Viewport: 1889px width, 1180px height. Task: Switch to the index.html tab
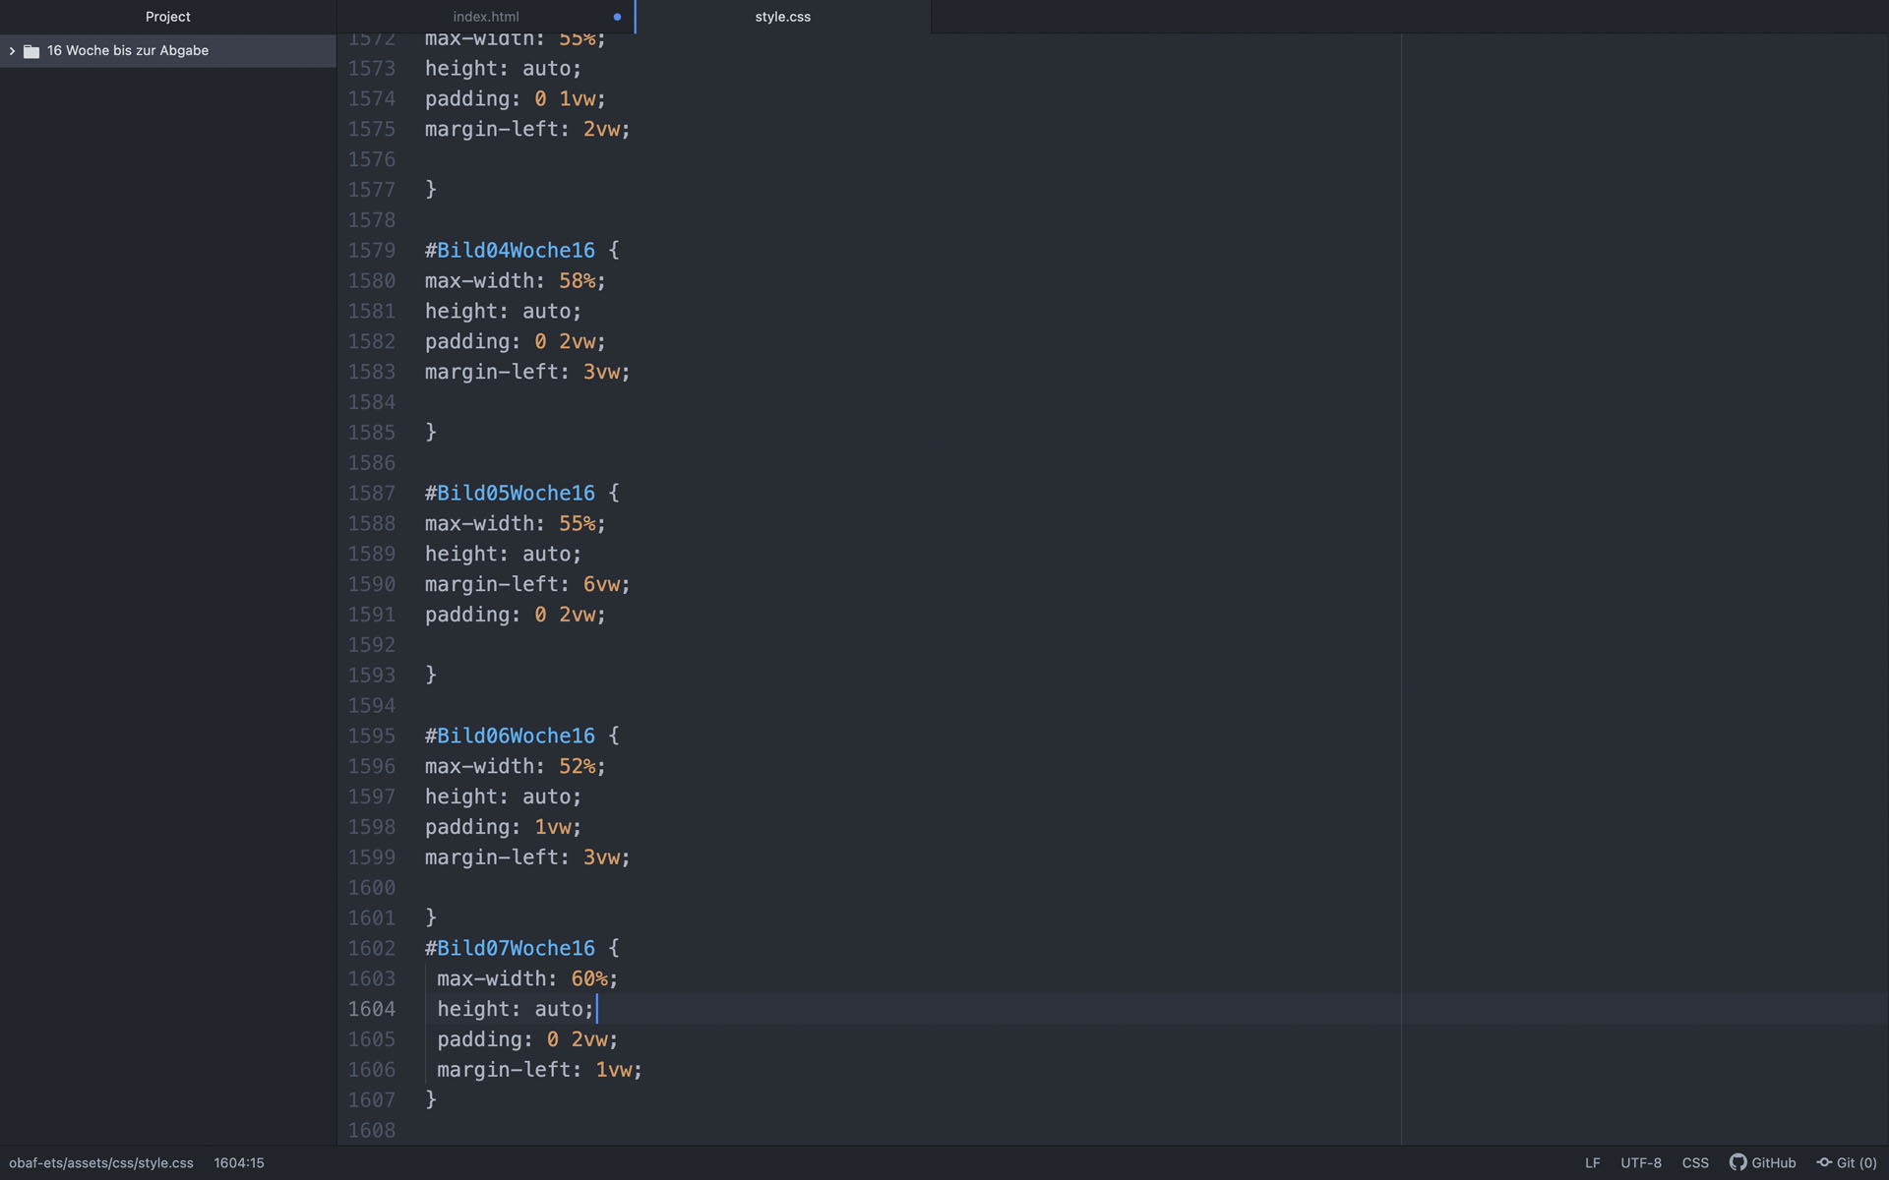click(x=486, y=17)
